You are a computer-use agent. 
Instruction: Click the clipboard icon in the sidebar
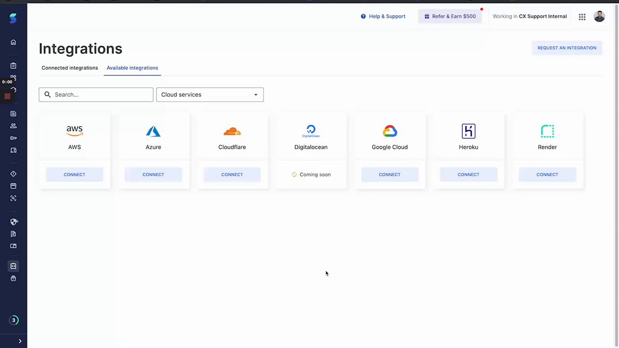[14, 66]
